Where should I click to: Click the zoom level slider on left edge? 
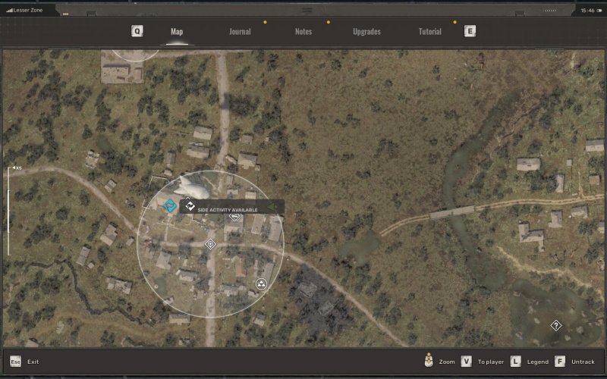pyautogui.click(x=8, y=211)
